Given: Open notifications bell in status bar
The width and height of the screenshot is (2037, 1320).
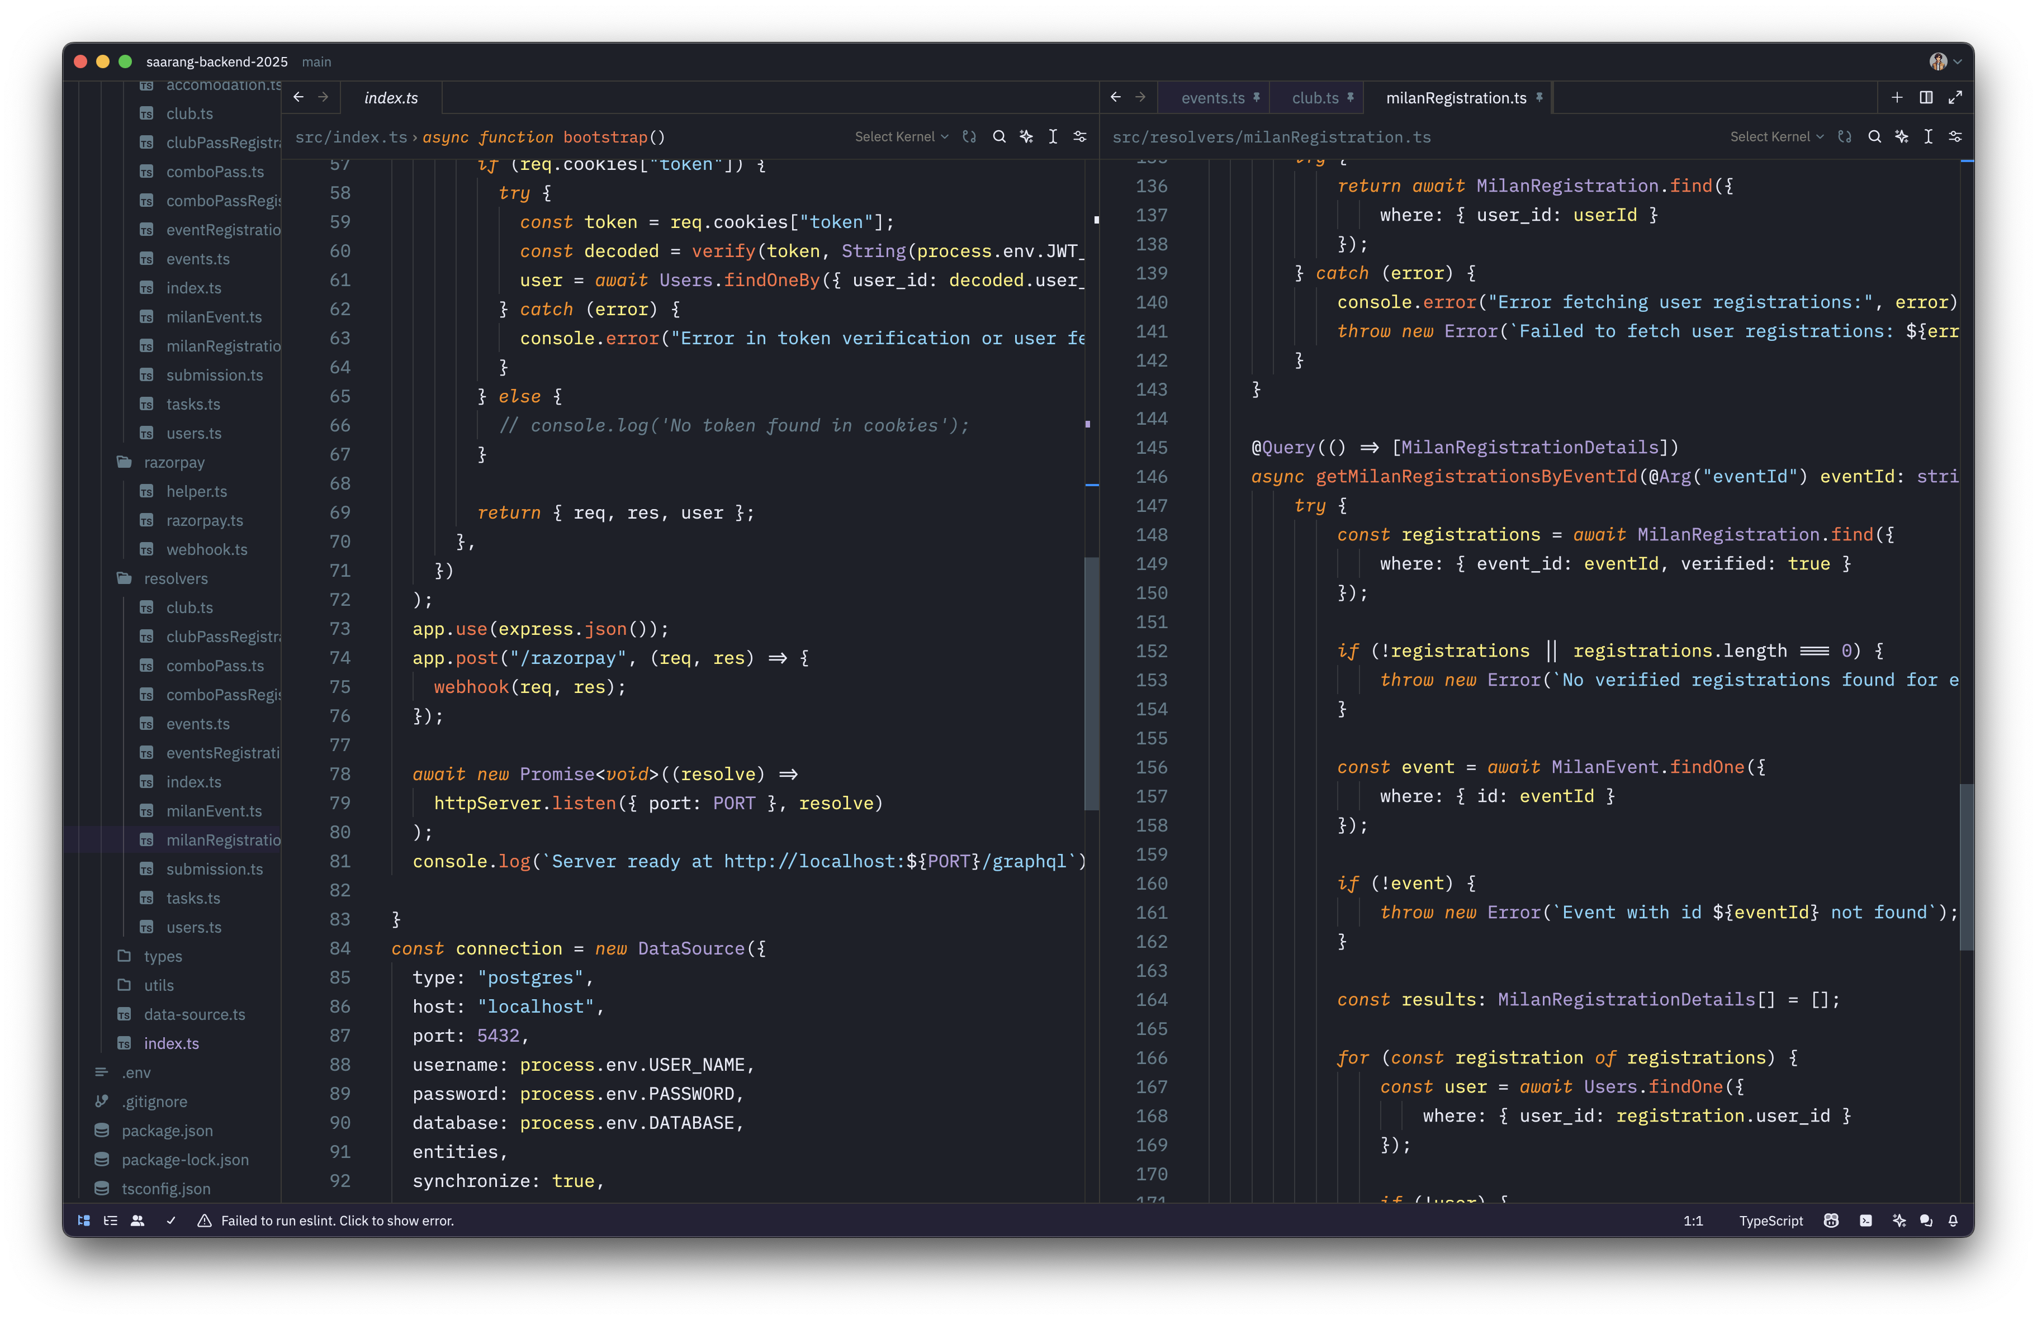Looking at the screenshot, I should [1953, 1221].
